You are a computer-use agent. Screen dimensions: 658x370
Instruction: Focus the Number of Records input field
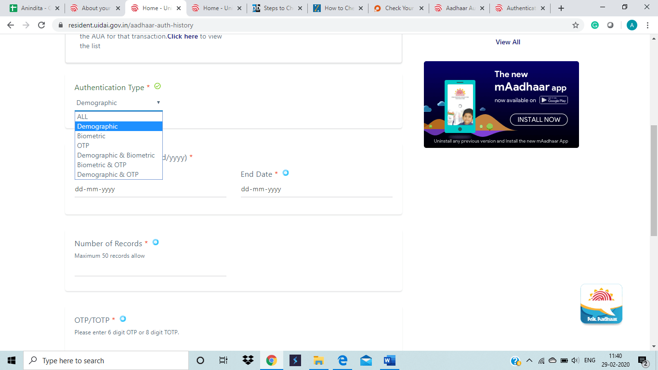150,269
